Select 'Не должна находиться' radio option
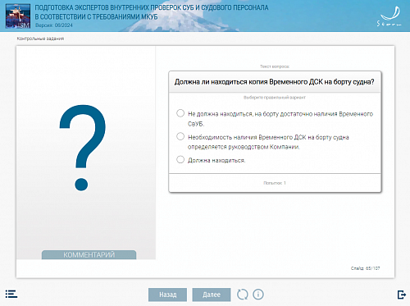This screenshot has height=306, width=410. [x=180, y=113]
